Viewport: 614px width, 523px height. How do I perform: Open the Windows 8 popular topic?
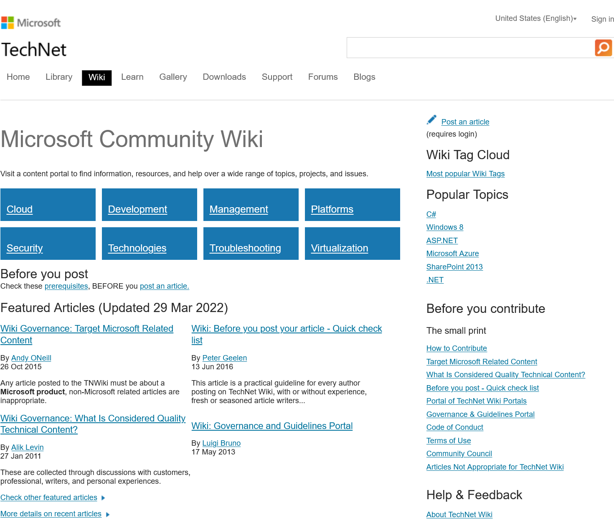pyautogui.click(x=445, y=227)
